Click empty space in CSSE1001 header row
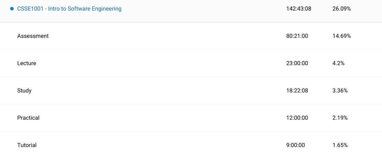Image resolution: width=382 pixels, height=156 pixels. click(x=205, y=9)
